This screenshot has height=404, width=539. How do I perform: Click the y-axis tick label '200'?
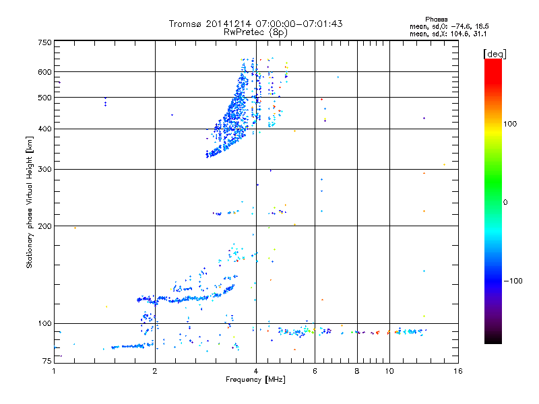click(45, 226)
